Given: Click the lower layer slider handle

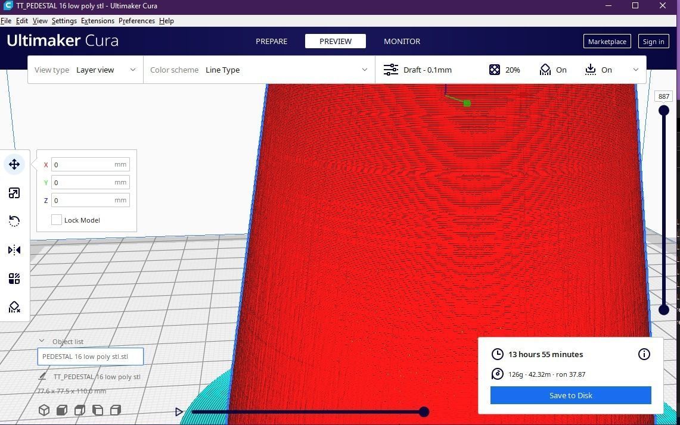Looking at the screenshot, I should (x=663, y=310).
